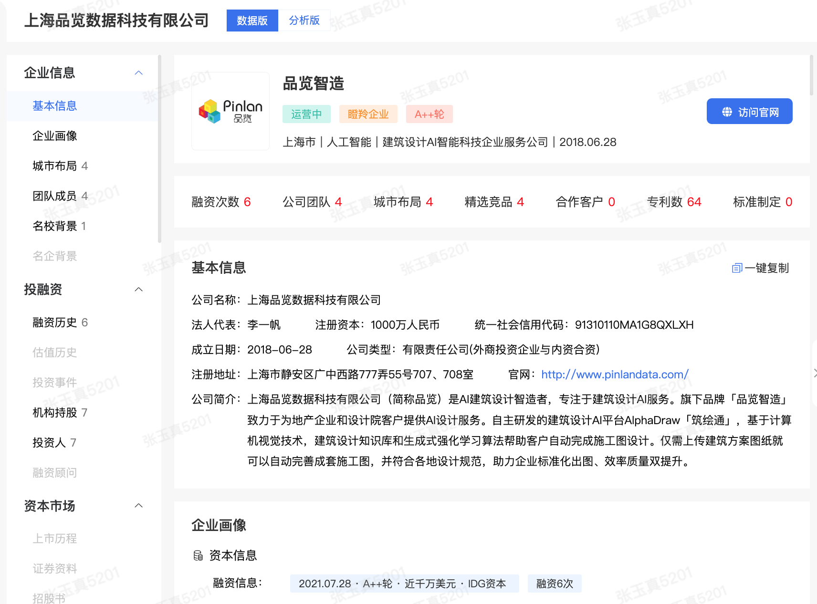This screenshot has width=817, height=604.
Task: Open 名校背景 sidebar item
Action: tap(59, 226)
